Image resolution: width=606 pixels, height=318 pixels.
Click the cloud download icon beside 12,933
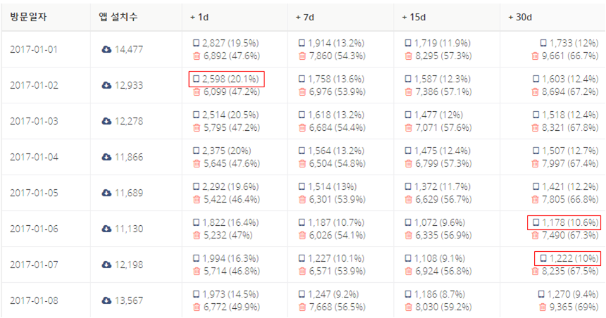(x=106, y=85)
